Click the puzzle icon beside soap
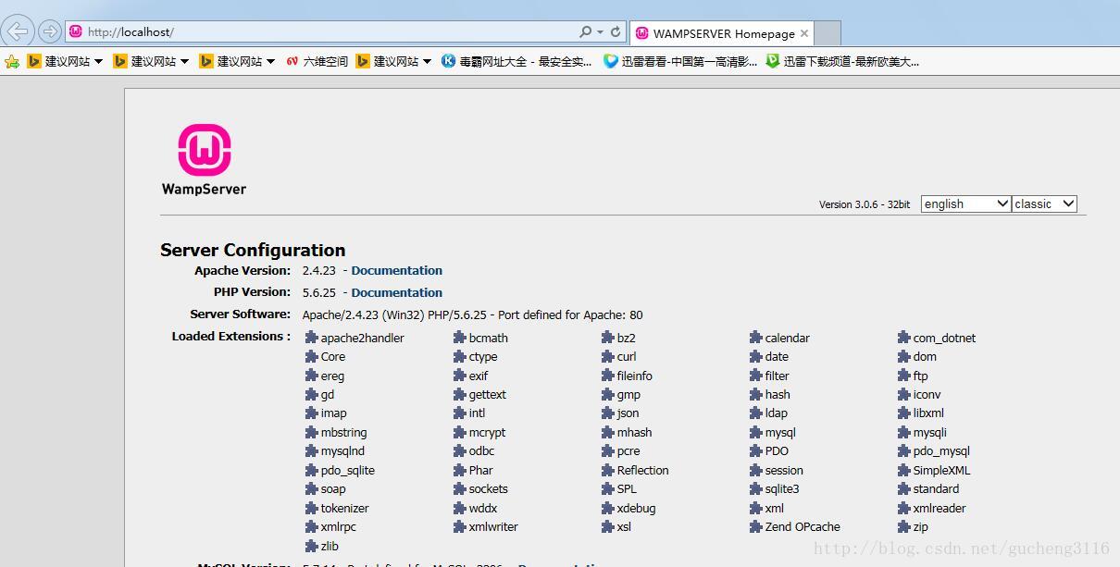 (x=312, y=488)
